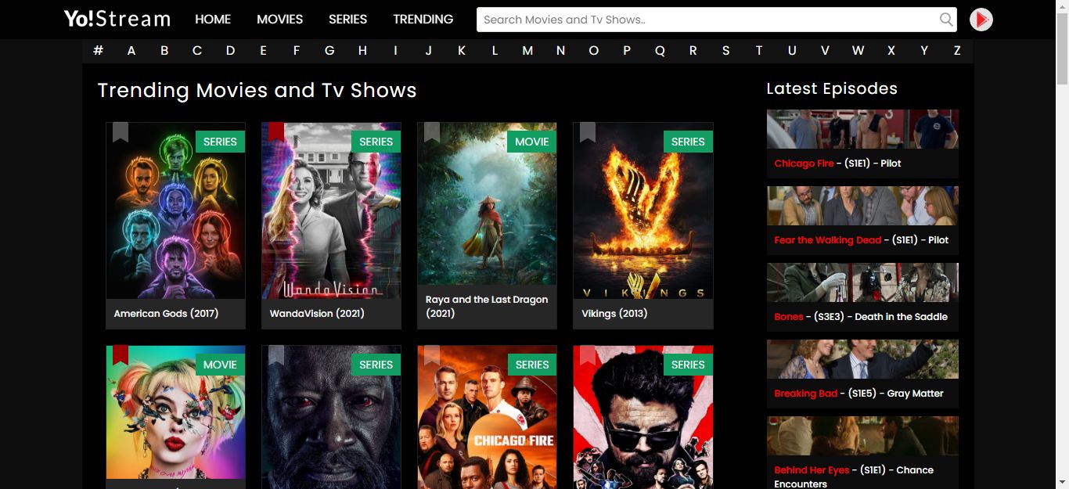The height and width of the screenshot is (489, 1069).
Task: Filter titles by letter A
Action: [131, 50]
